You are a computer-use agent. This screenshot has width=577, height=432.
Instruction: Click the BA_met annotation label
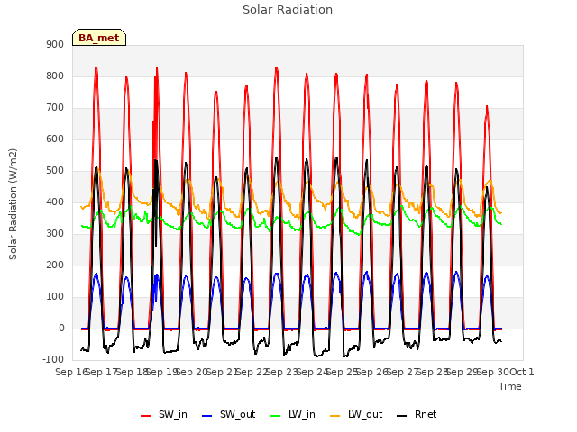pos(99,38)
